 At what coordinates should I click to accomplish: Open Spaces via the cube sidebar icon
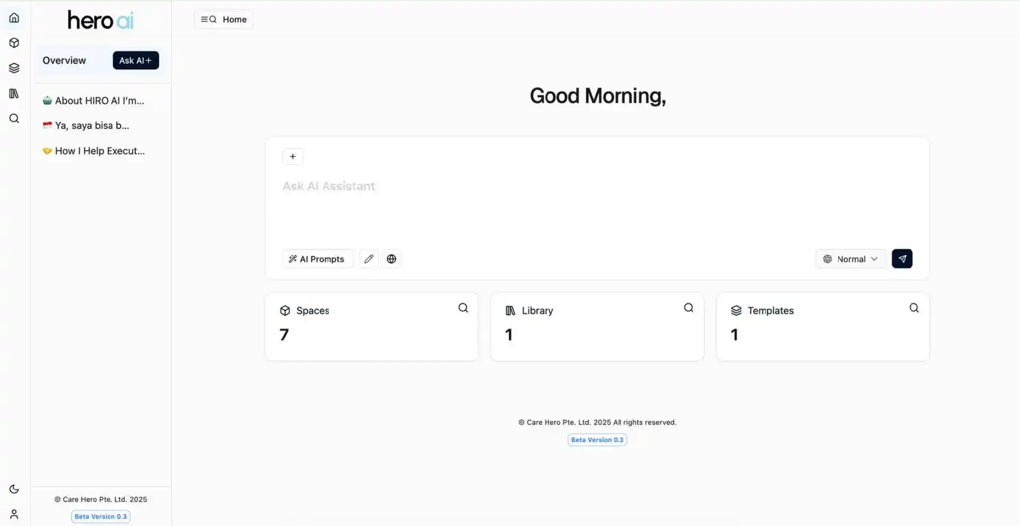tap(14, 42)
